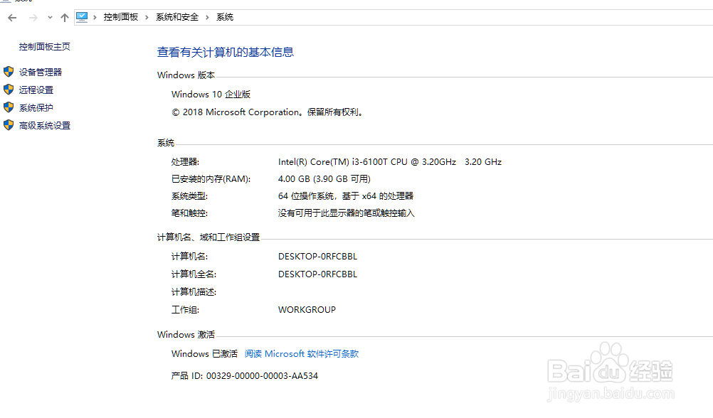Click the shield icon beside 系统保护
The image size is (713, 418).
pos(9,107)
